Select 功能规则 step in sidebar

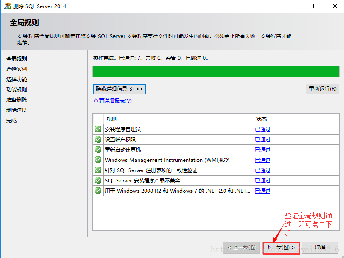17,90
